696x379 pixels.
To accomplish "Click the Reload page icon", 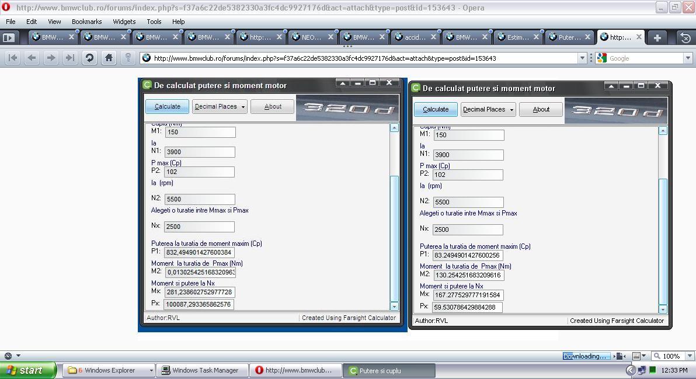I will coord(89,58).
